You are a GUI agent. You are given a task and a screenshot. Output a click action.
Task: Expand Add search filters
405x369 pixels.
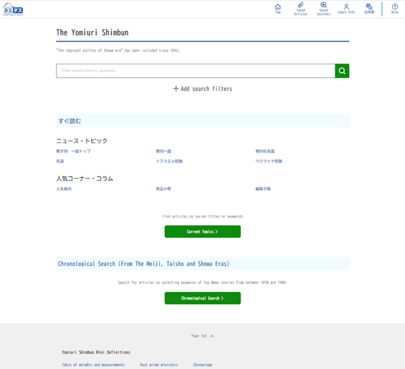tap(203, 89)
